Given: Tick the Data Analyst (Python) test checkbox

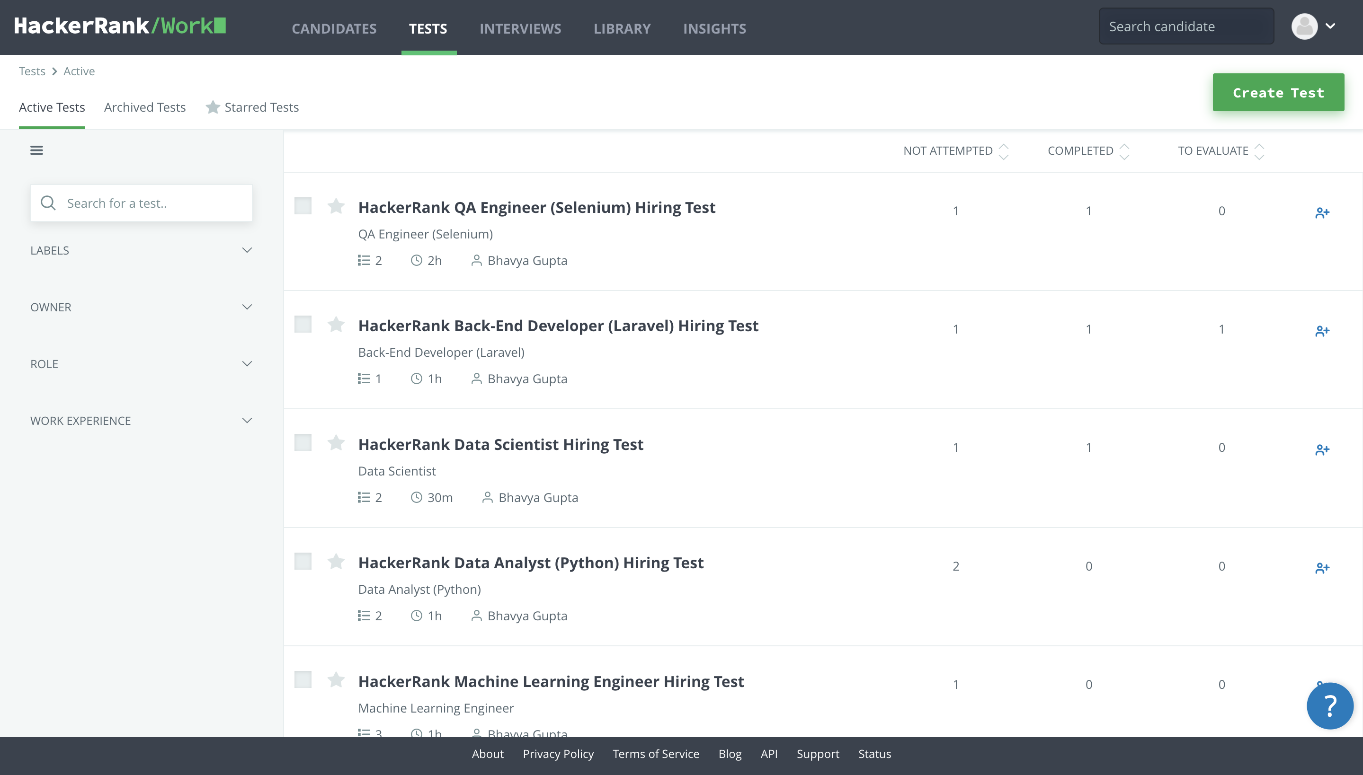Looking at the screenshot, I should (303, 561).
